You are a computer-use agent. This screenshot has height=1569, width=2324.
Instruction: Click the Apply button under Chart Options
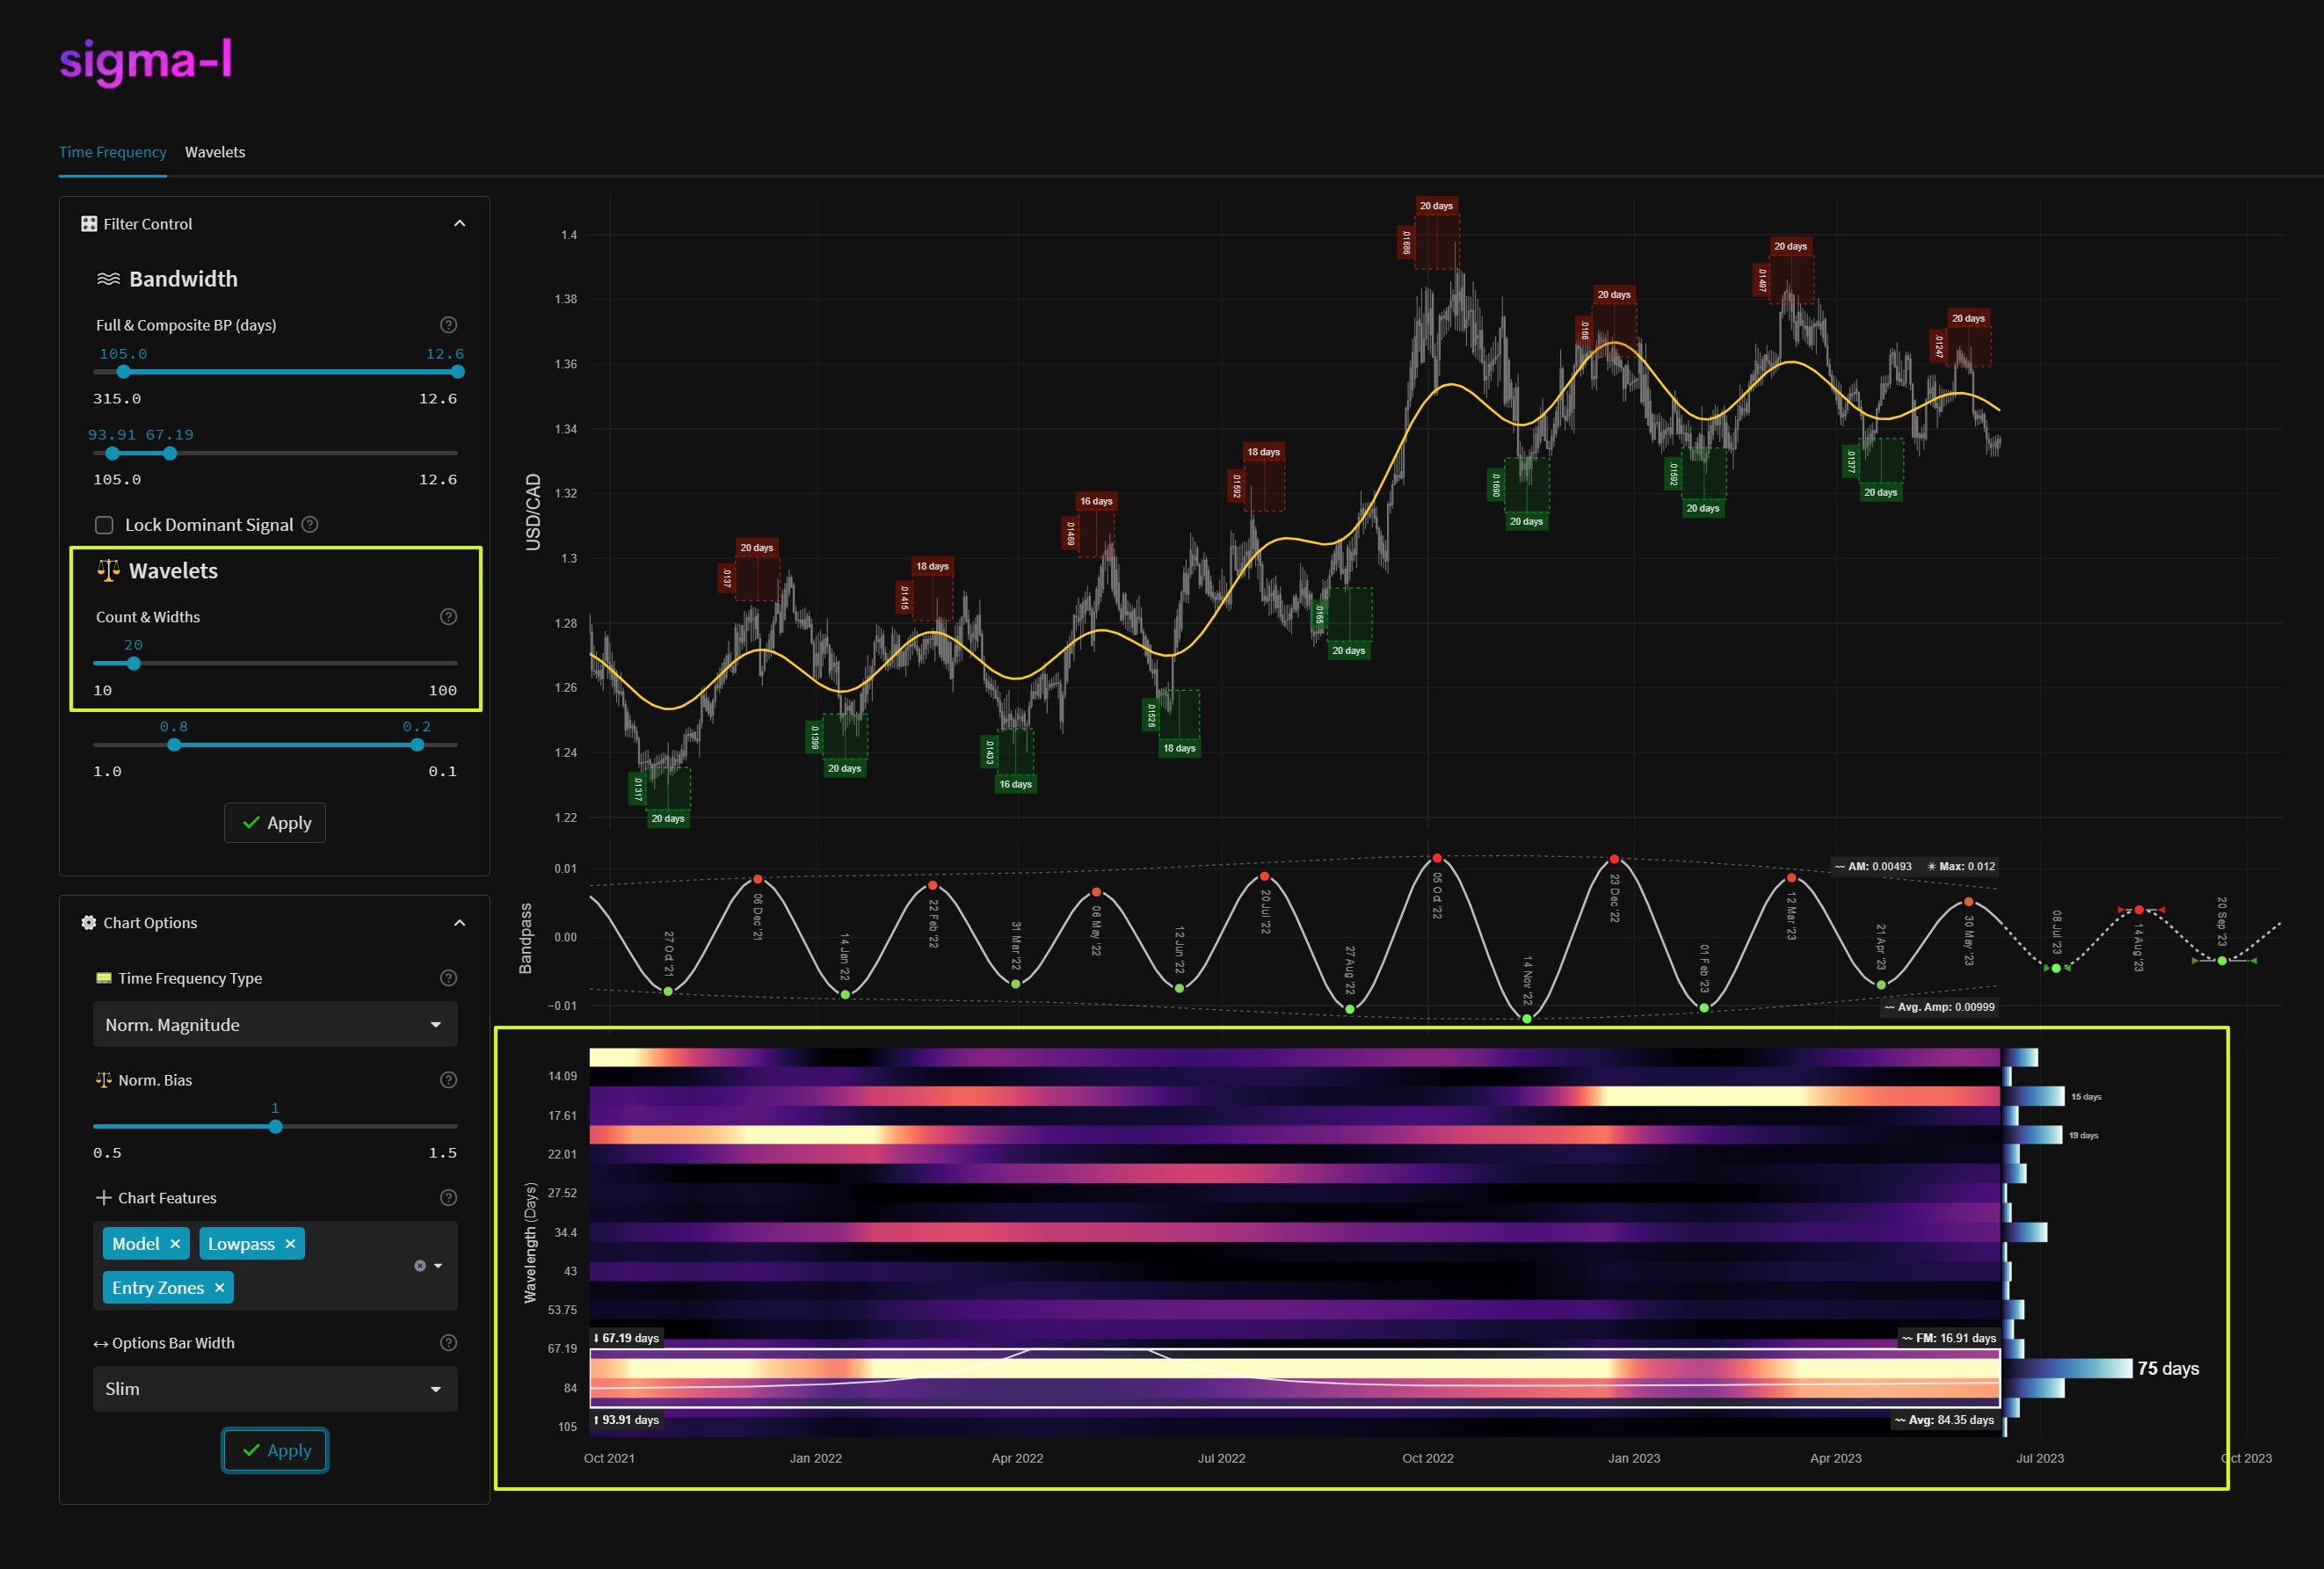point(274,1450)
